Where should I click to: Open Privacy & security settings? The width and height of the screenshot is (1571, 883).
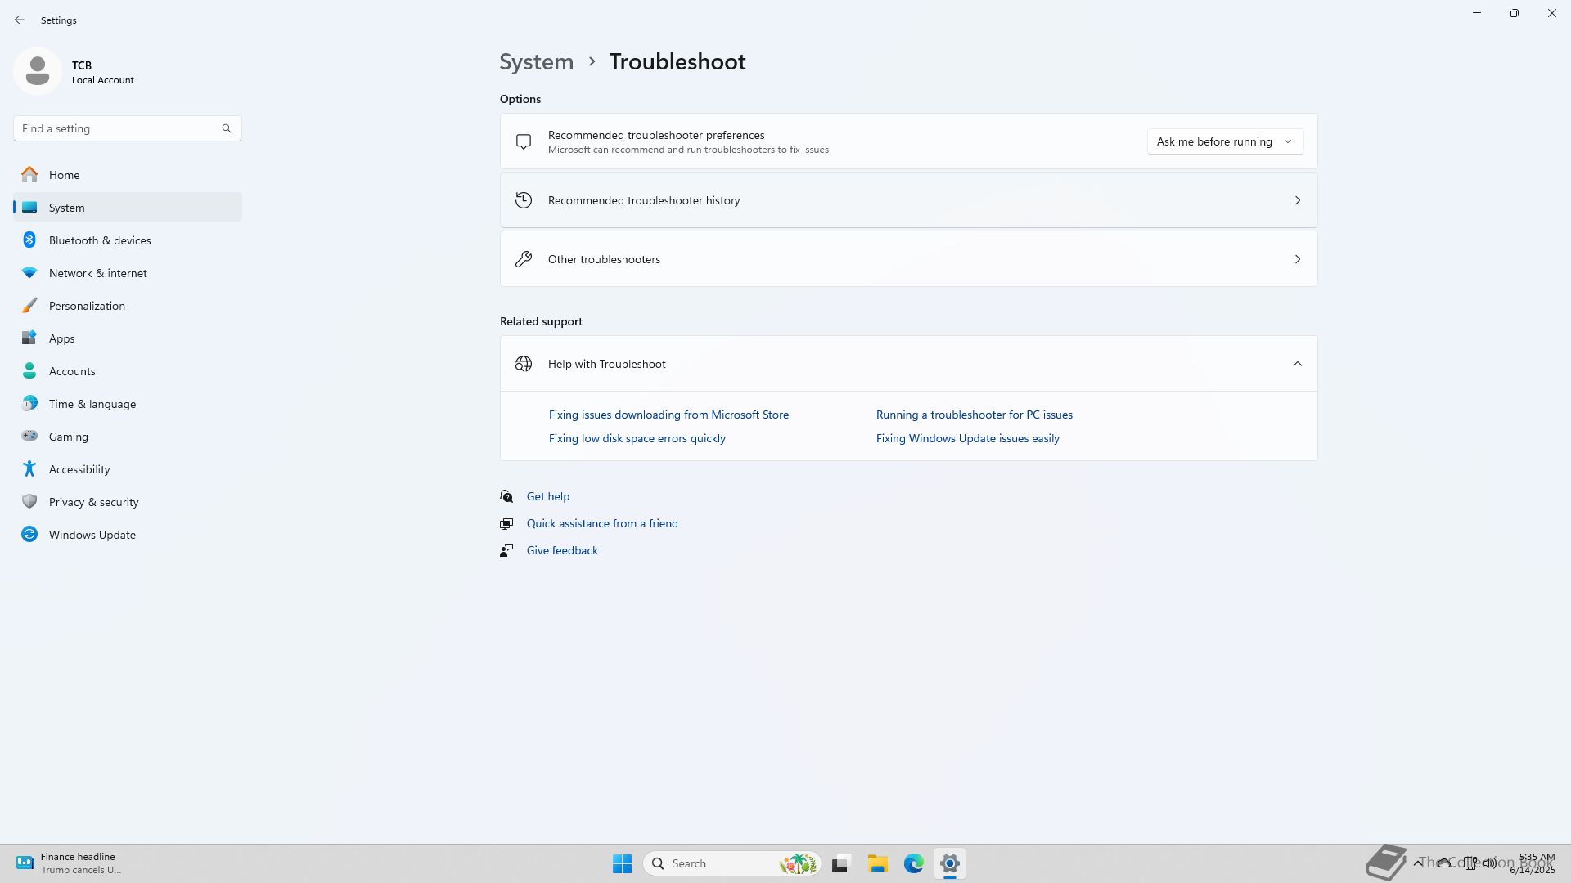click(x=93, y=502)
